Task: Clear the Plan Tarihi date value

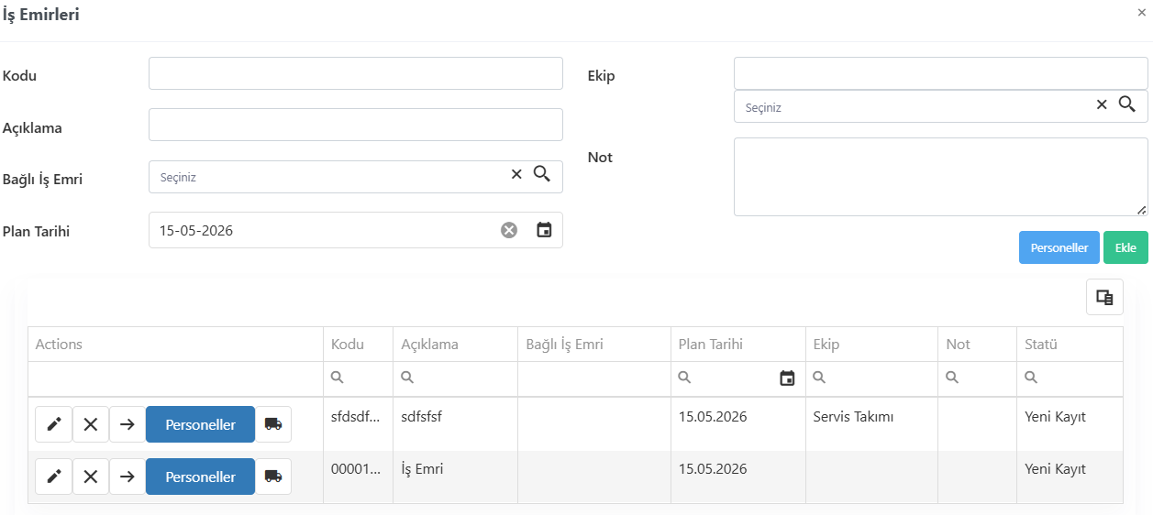Action: (x=509, y=230)
